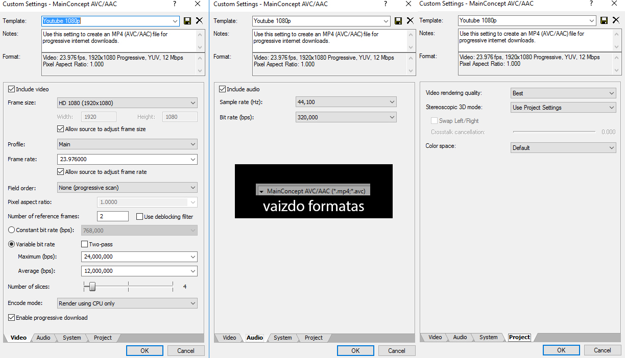This screenshot has width=625, height=358.
Task: Select System tab in the right dialog
Action: coord(489,337)
